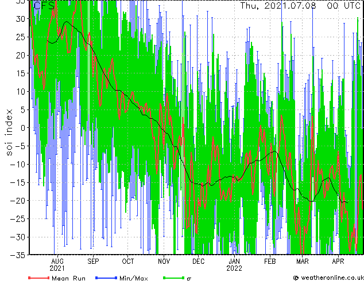The height and width of the screenshot is (281, 364).
Task: Click the green sigma legend swatch
Action: coord(174,278)
